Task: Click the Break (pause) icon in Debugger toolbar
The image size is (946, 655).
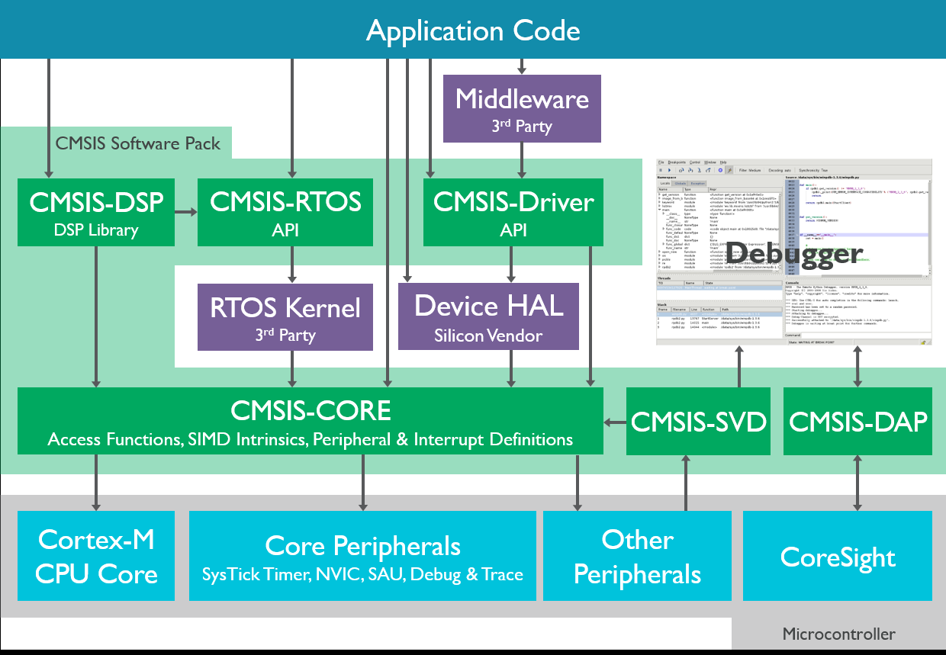Action: click(x=661, y=170)
